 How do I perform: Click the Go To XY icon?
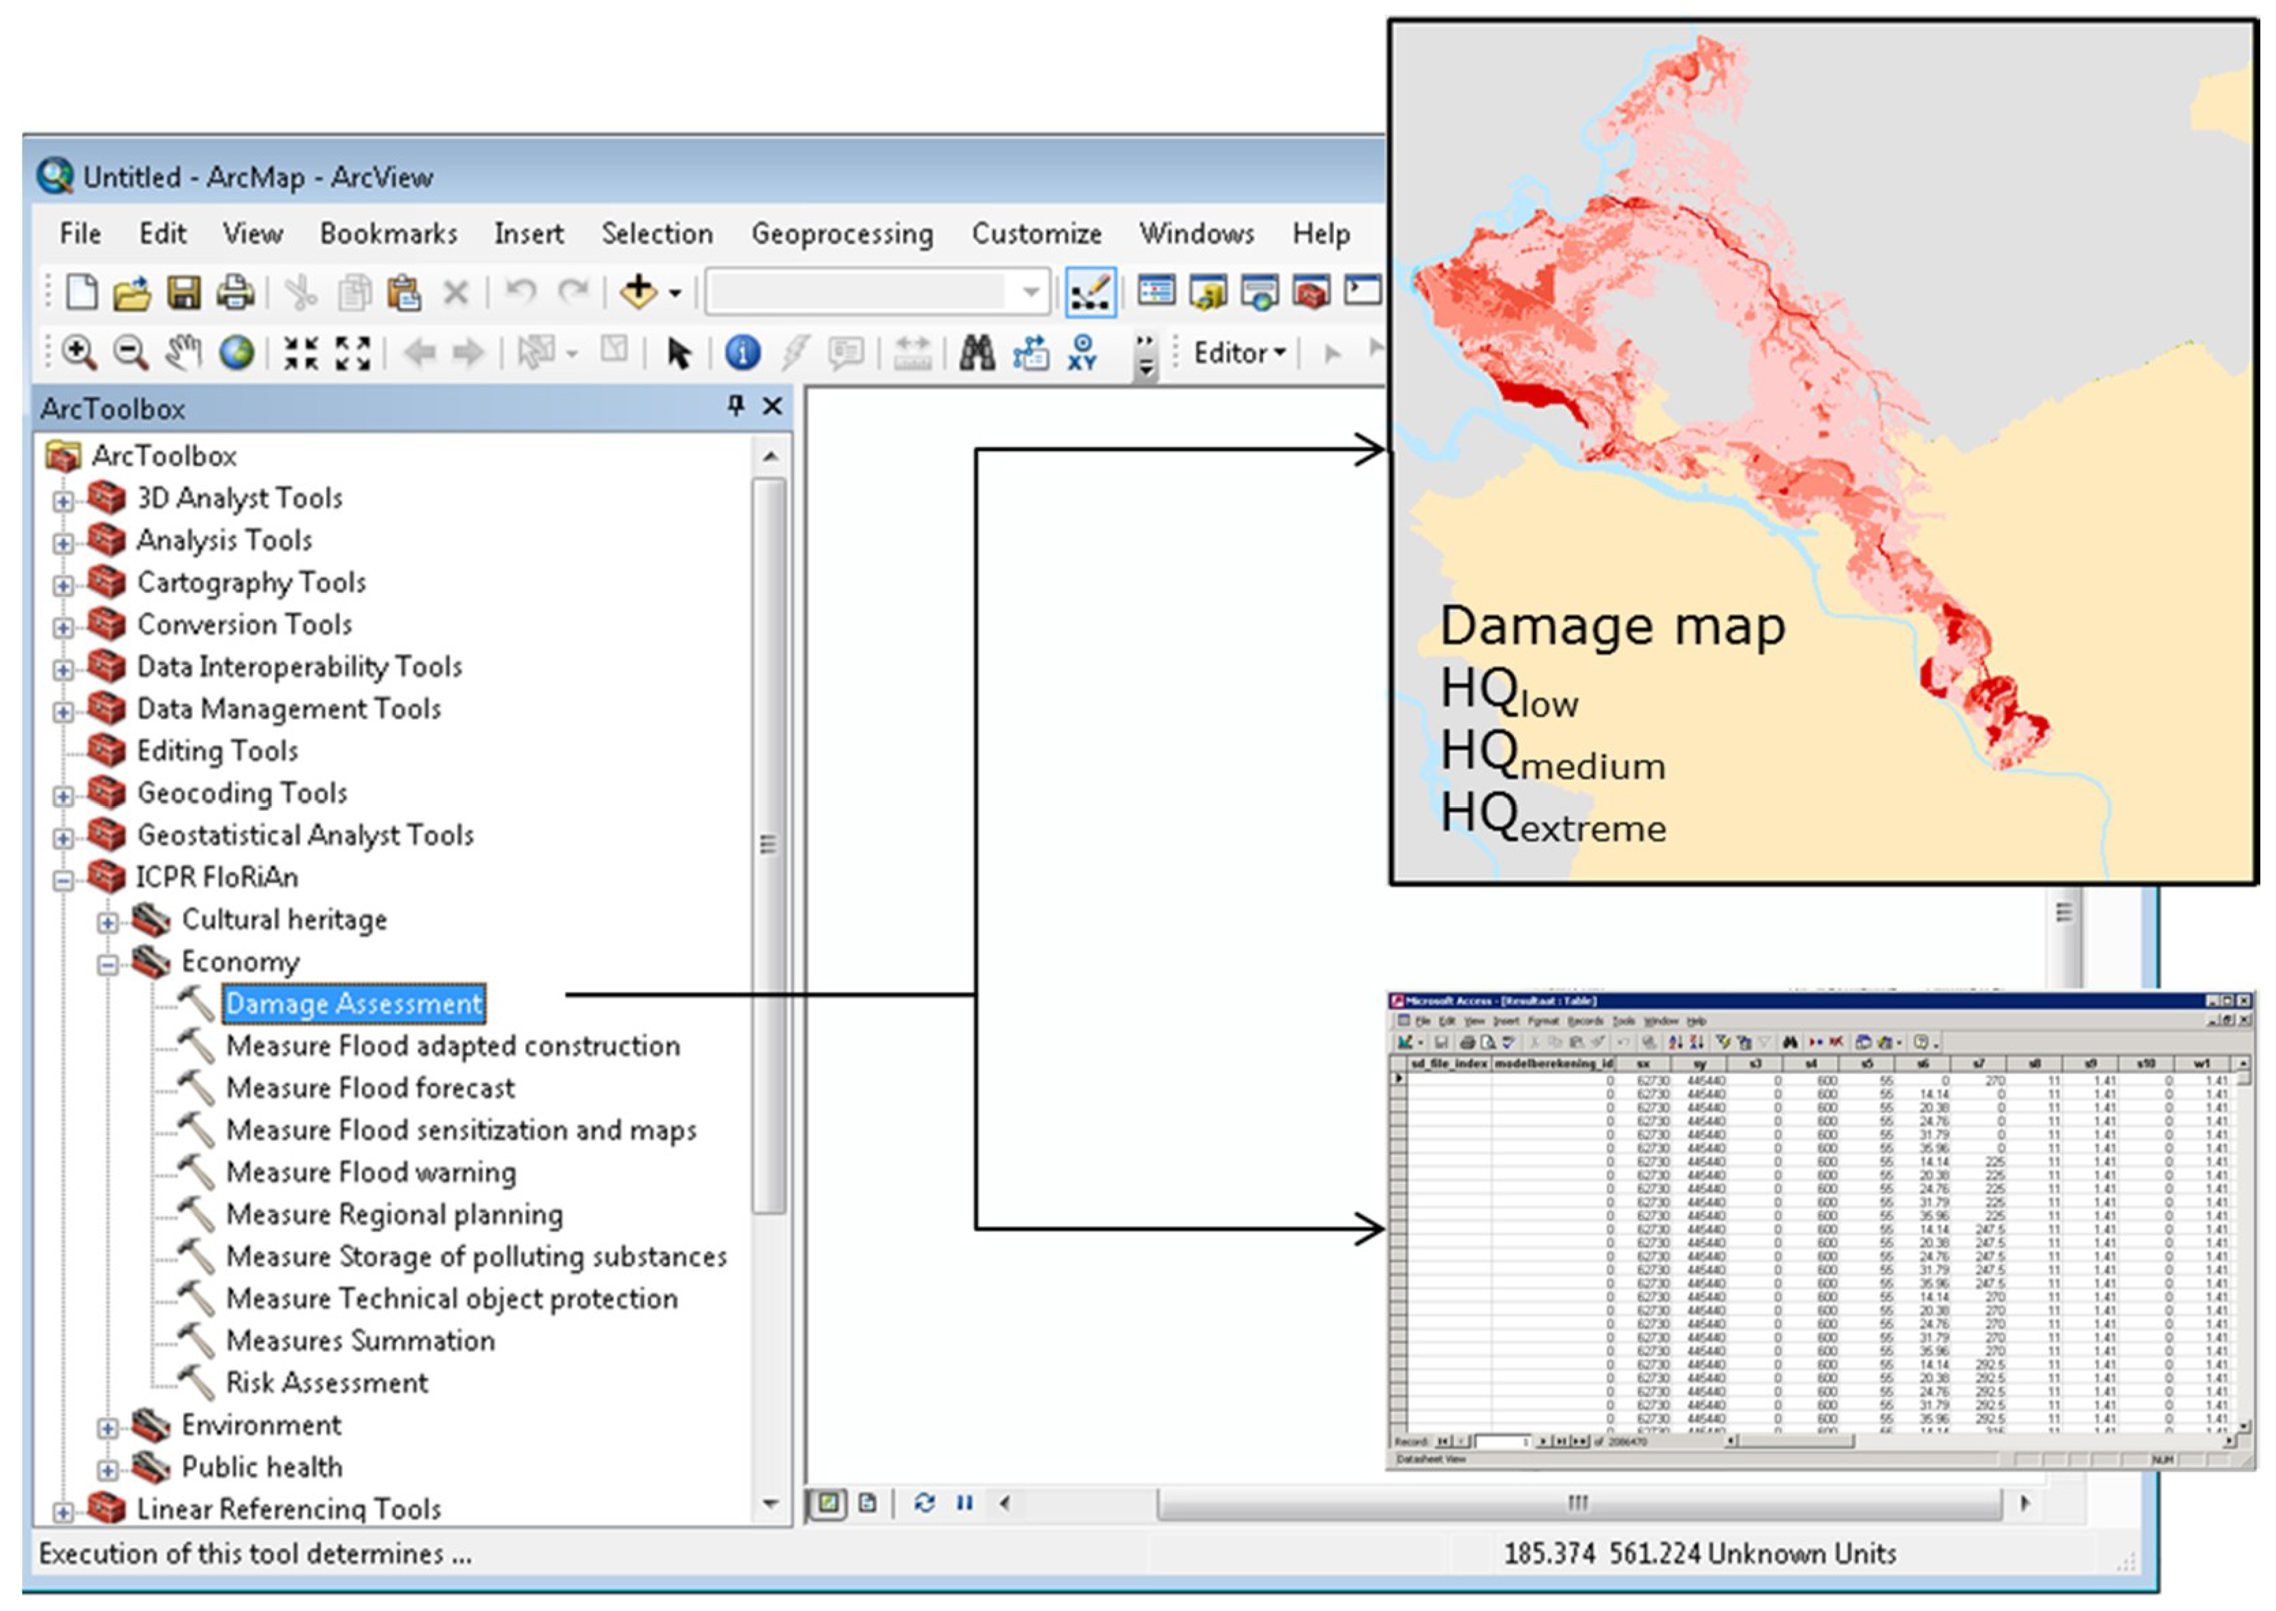(1082, 352)
